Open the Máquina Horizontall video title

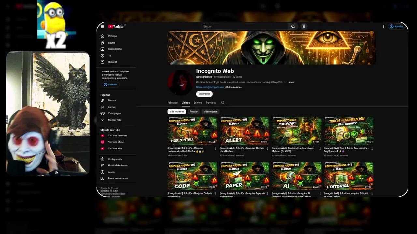[x=186, y=149]
